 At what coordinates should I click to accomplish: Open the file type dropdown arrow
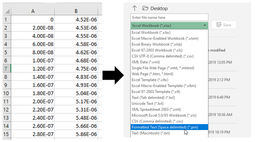coord(205,25)
